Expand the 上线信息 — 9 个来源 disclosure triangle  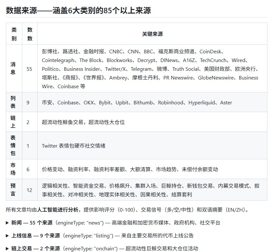click(7, 236)
